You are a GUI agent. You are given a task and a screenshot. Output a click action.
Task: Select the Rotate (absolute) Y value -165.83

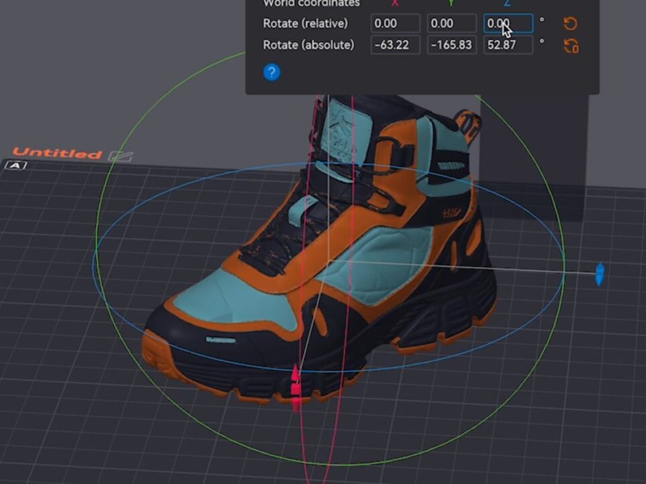[451, 45]
